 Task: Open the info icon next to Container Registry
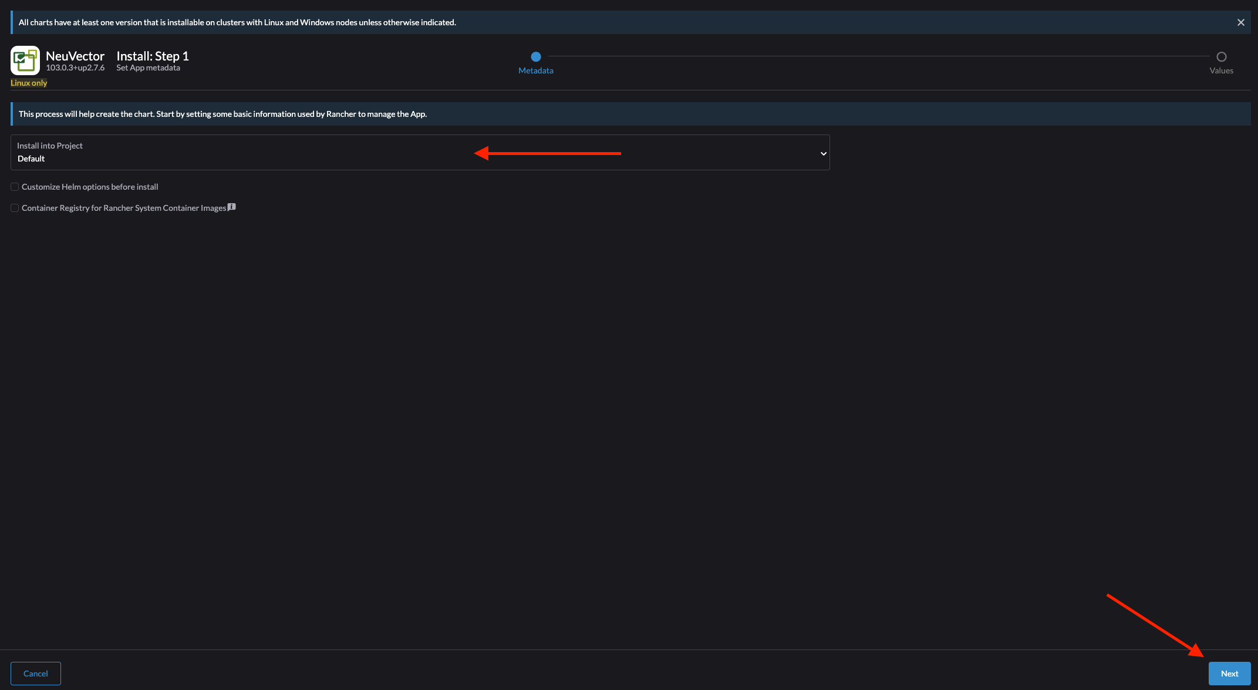click(232, 207)
